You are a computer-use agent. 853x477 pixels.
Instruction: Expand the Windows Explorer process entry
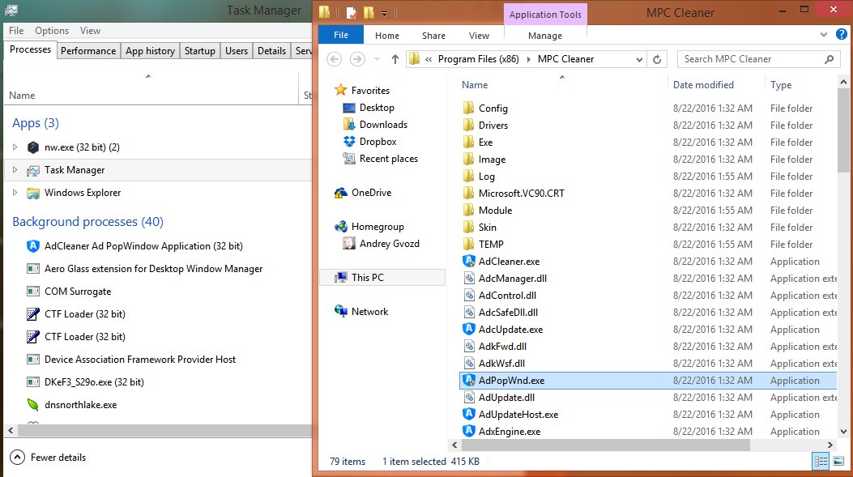(15, 193)
